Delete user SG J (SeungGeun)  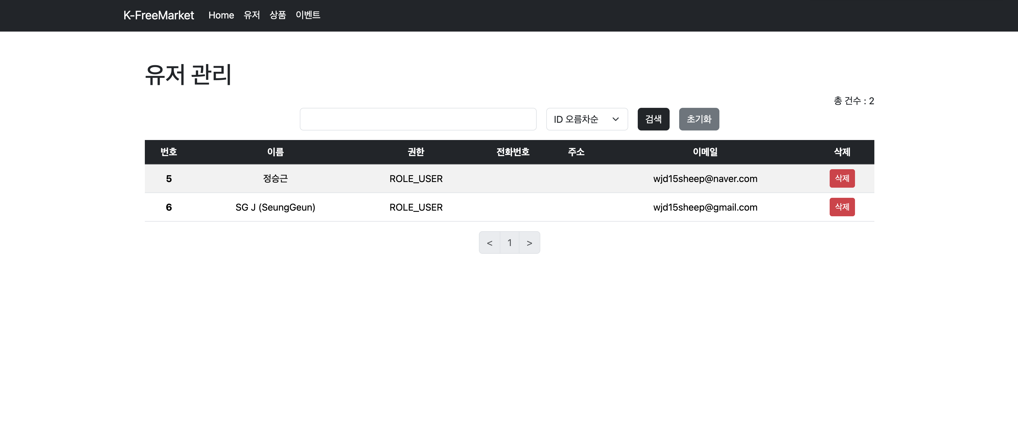842,207
